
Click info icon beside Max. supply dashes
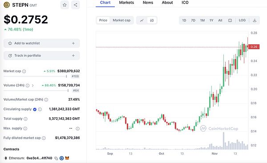77,128
